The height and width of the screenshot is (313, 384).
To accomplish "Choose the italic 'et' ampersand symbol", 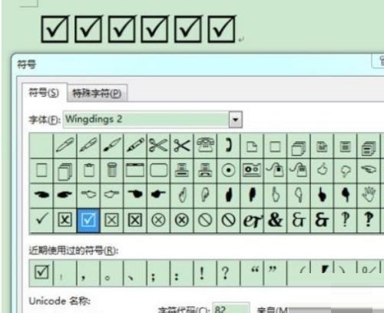I will pyautogui.click(x=252, y=221).
